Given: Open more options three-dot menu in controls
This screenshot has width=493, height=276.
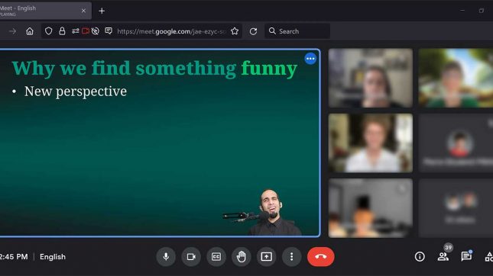Looking at the screenshot, I should click(291, 256).
